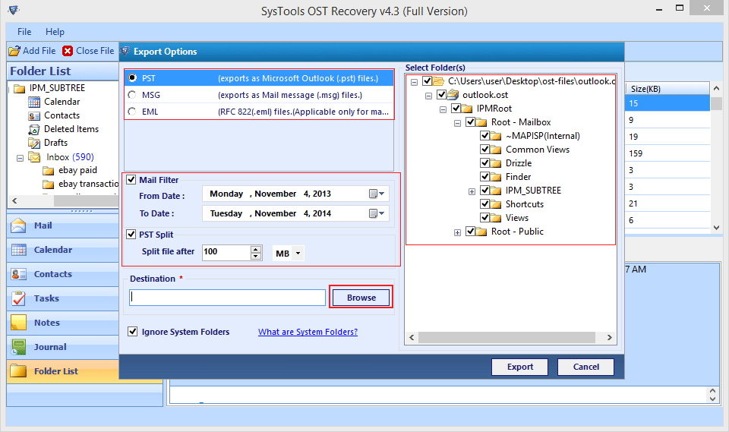Click the Split file after size field
The height and width of the screenshot is (432, 729).
coord(226,253)
